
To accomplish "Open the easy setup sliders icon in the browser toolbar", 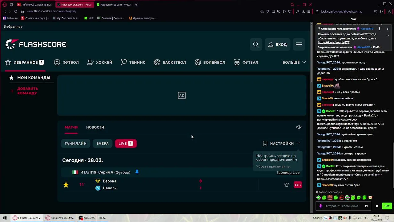I will click(309, 11).
